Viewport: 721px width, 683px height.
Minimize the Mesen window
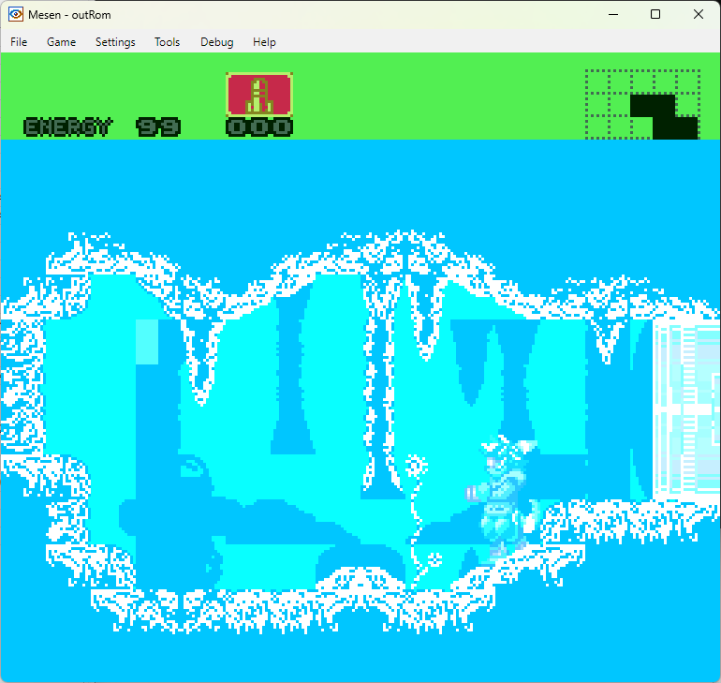(x=612, y=14)
